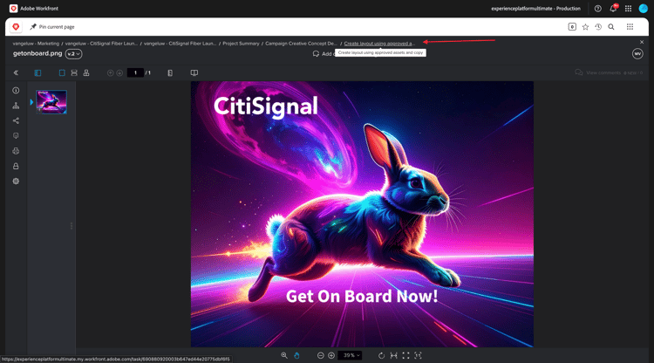Click the Workfront home shield icon

16,27
